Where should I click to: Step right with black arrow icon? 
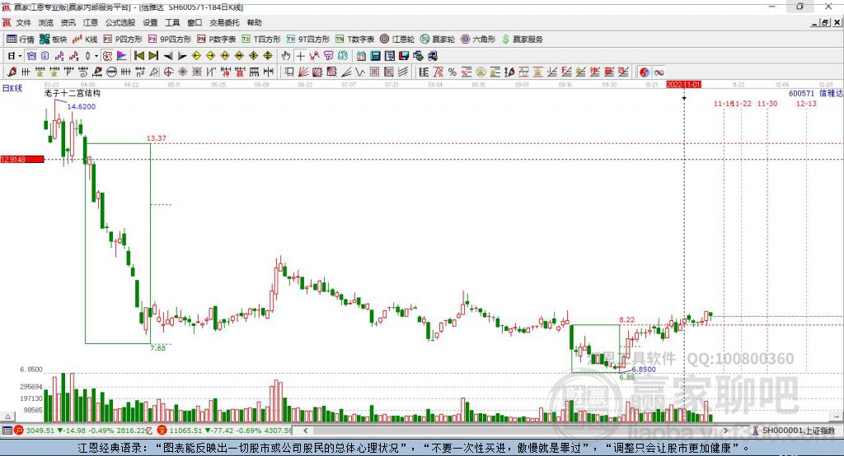pos(182,56)
